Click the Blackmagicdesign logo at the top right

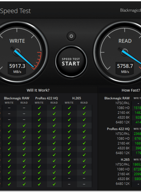[130, 10]
